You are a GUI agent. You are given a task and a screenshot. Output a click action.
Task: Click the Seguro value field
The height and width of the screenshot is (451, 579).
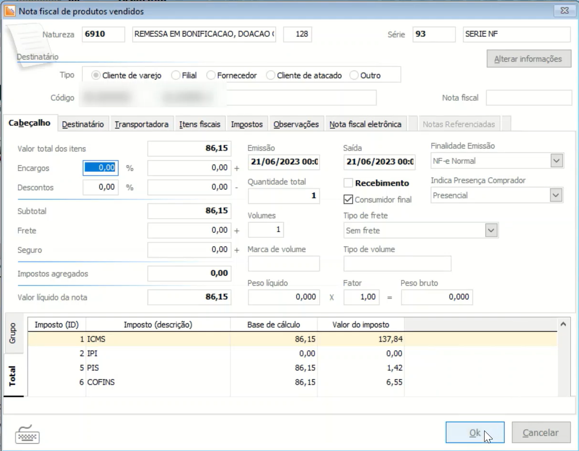click(189, 249)
